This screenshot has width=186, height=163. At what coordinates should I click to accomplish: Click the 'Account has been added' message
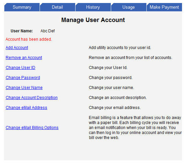(29, 39)
